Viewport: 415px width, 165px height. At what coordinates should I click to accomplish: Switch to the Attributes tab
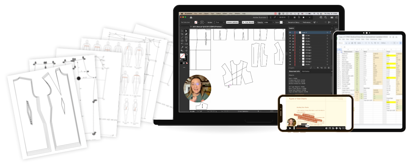pos(306,71)
